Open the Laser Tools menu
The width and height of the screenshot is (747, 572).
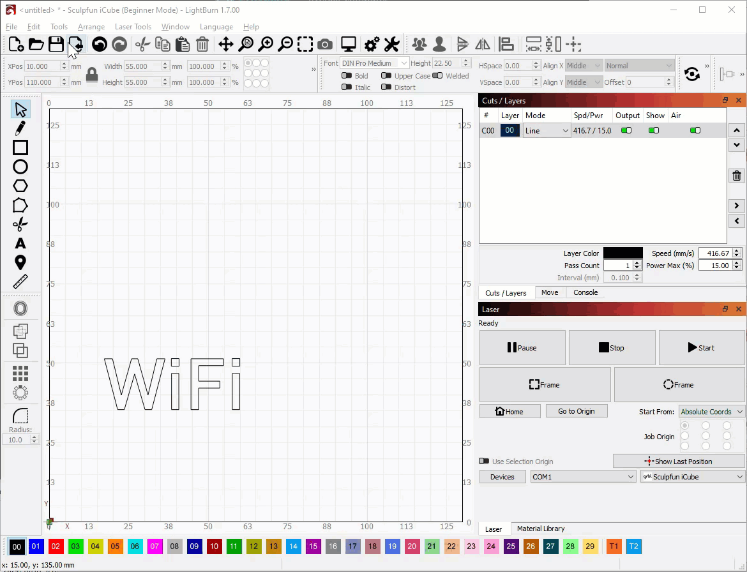(133, 27)
